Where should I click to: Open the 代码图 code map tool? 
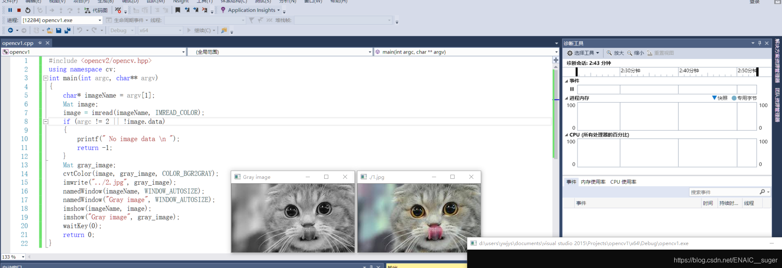coord(96,10)
